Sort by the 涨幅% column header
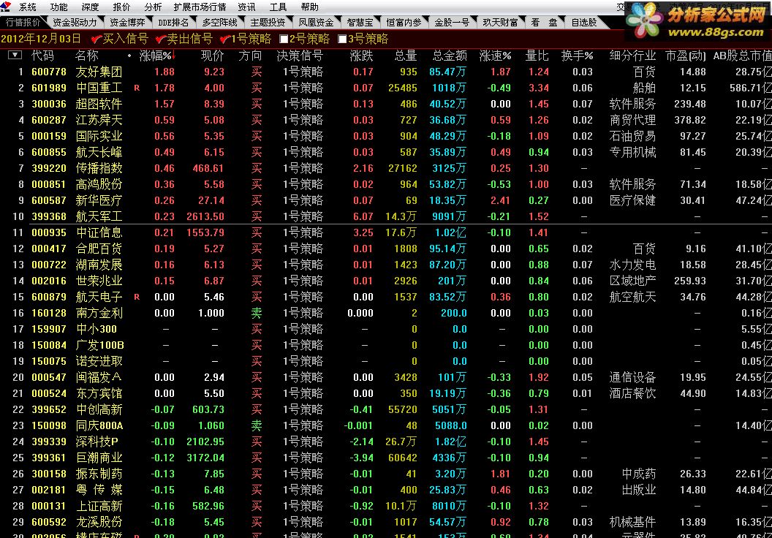Image resolution: width=772 pixels, height=538 pixels. 157,56
